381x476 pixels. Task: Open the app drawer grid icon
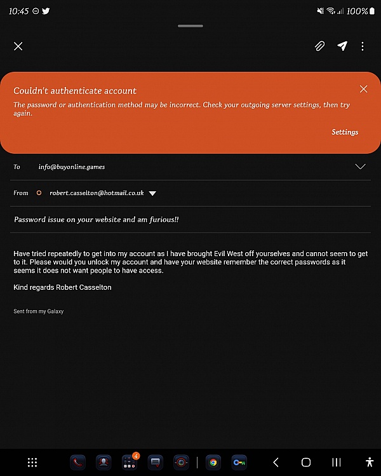tap(32, 463)
